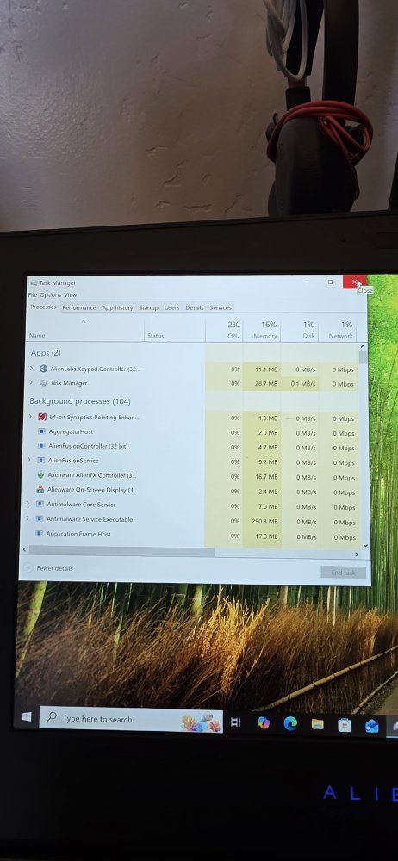The image size is (398, 861).
Task: Open File Explorer from the taskbar
Action: (x=317, y=724)
